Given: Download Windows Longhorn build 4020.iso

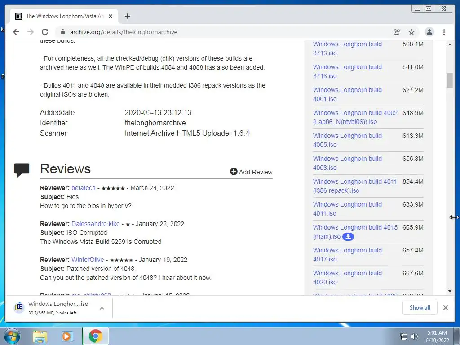Looking at the screenshot, I should pos(347,277).
